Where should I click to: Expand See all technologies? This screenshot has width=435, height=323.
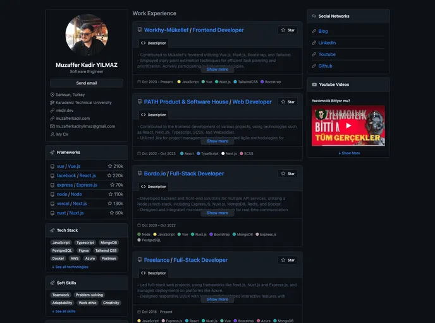coord(70,267)
